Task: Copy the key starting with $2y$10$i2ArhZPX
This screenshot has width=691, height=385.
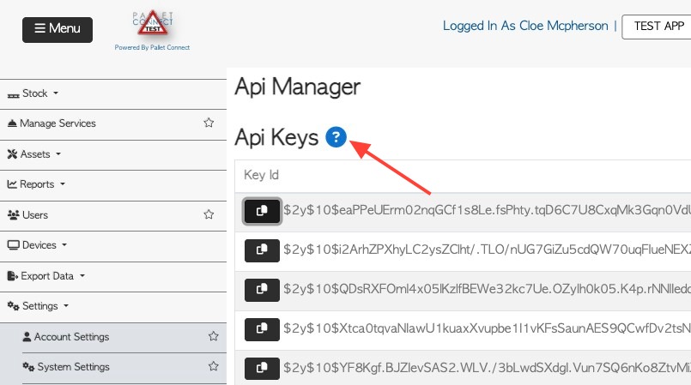Action: pyautogui.click(x=262, y=250)
